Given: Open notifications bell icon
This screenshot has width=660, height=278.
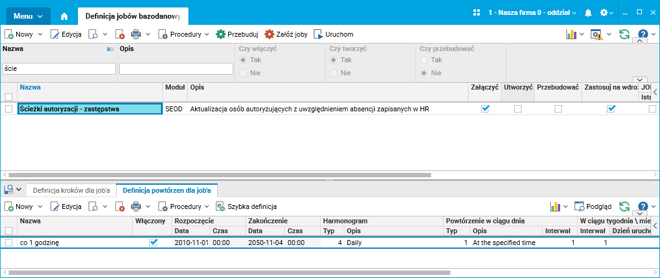Looking at the screenshot, I should tap(588, 13).
